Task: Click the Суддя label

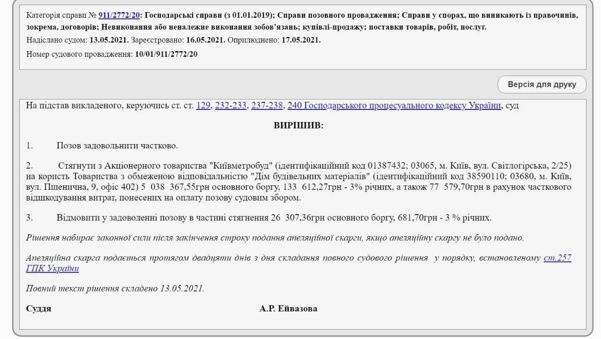Action: tap(39, 308)
